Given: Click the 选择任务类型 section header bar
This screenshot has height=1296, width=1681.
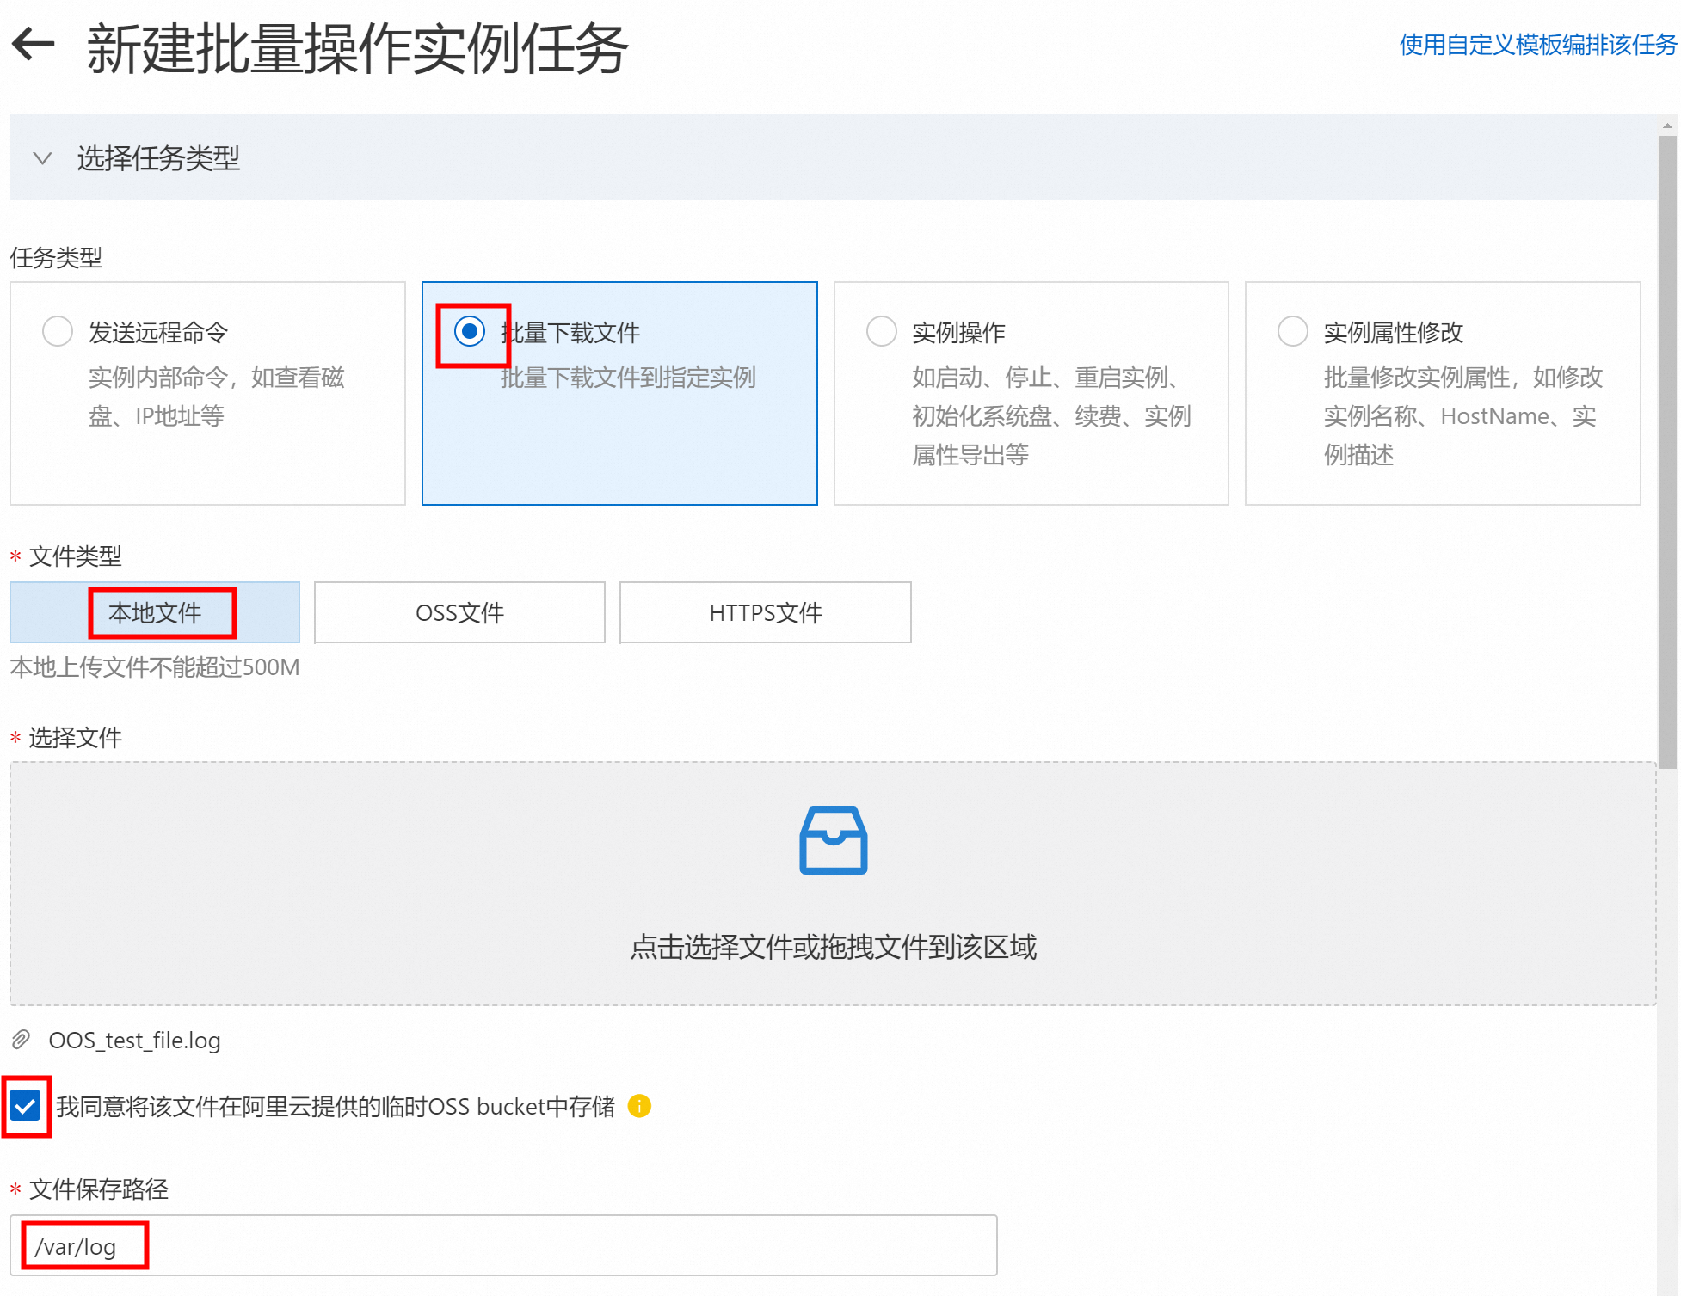Looking at the screenshot, I should (x=833, y=158).
